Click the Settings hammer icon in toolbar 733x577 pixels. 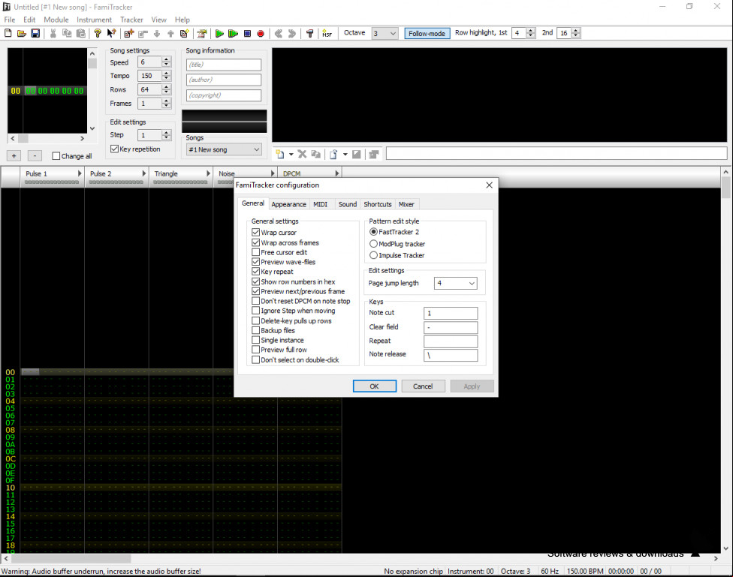[309, 33]
